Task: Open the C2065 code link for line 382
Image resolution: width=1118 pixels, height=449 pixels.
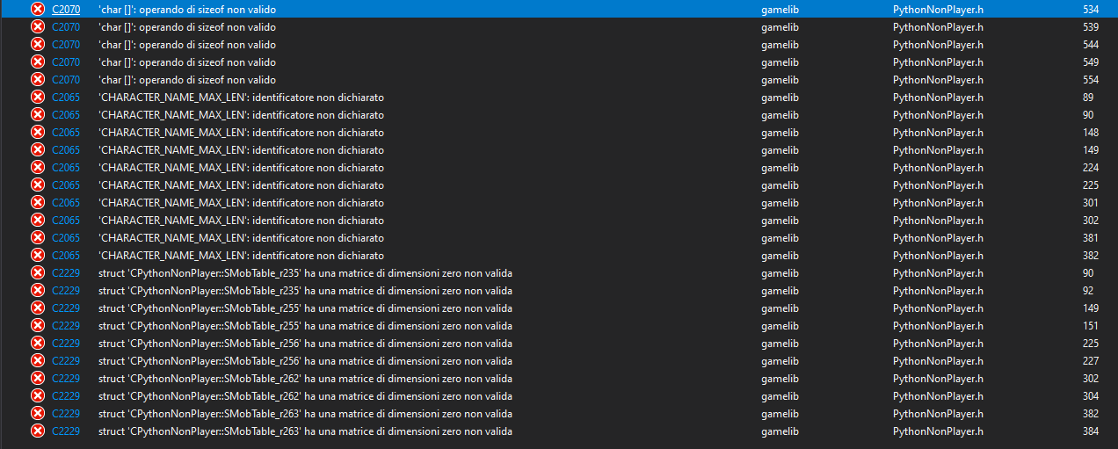Action: point(66,255)
